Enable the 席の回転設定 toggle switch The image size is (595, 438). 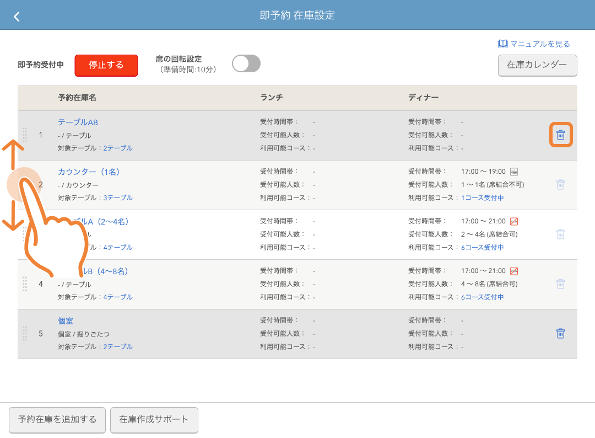(x=246, y=63)
